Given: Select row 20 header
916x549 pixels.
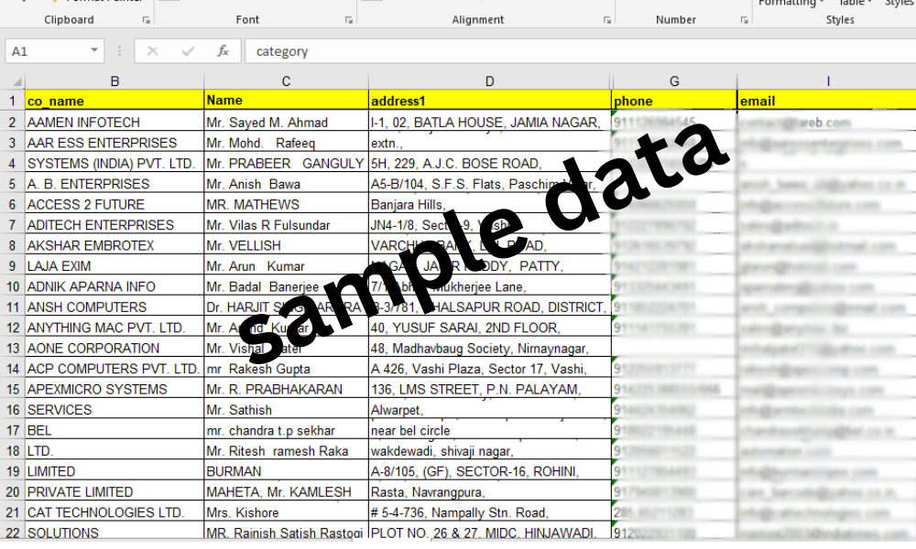Looking at the screenshot, I should [x=12, y=492].
